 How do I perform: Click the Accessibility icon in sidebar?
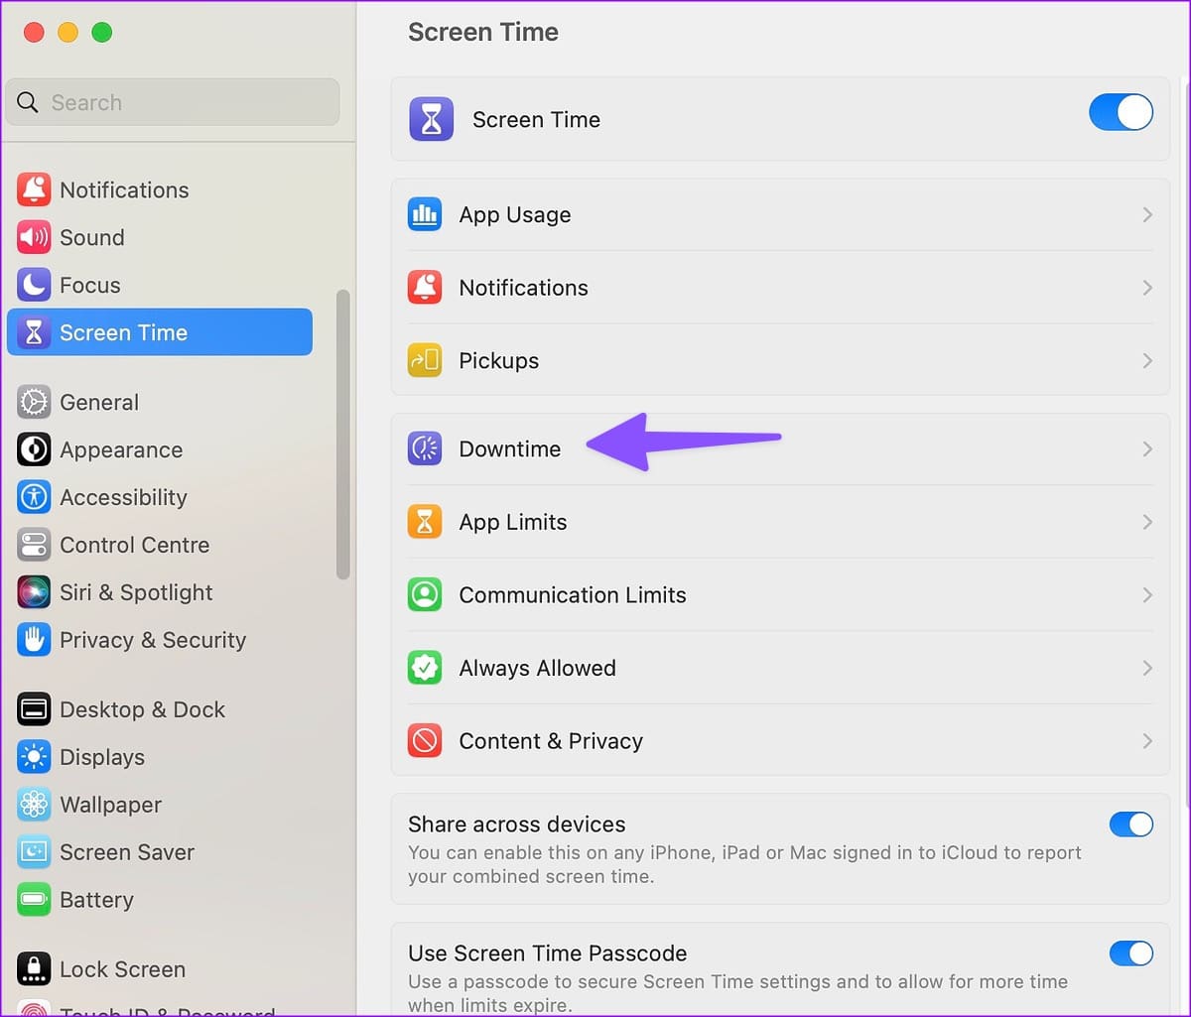click(34, 497)
